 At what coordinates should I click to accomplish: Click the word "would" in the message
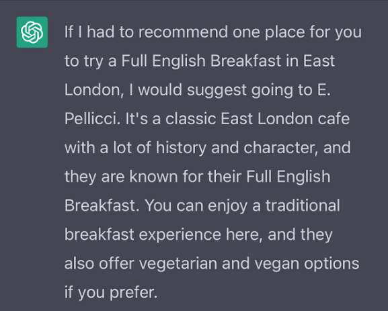pyautogui.click(x=160, y=90)
